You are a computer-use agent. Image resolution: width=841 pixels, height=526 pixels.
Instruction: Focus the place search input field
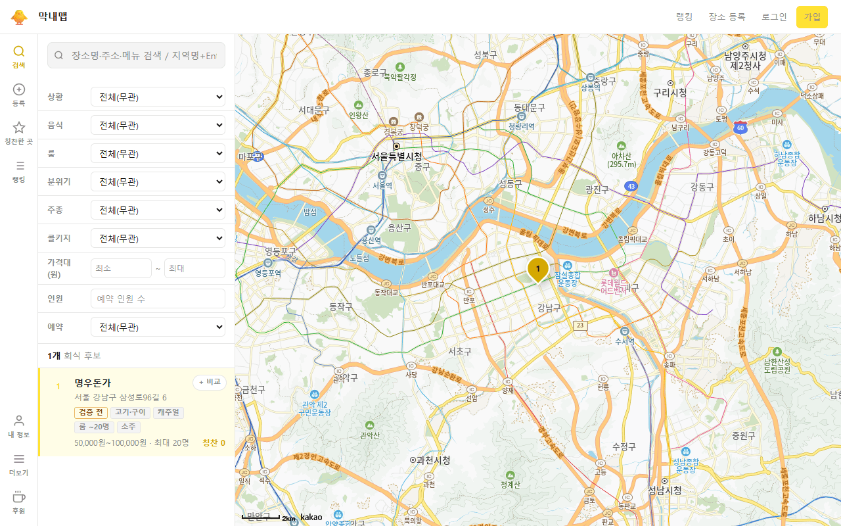pyautogui.click(x=136, y=56)
